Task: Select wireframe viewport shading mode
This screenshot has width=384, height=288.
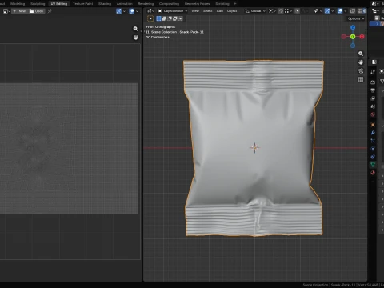Action: [x=360, y=11]
